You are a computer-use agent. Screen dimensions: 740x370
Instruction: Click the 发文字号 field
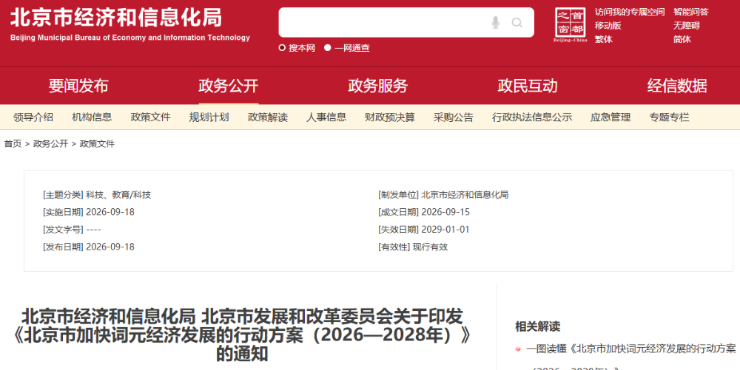(72, 230)
